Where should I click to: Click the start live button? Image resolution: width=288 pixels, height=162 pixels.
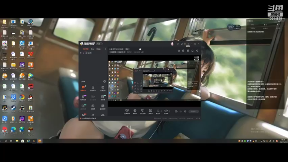(x=194, y=112)
